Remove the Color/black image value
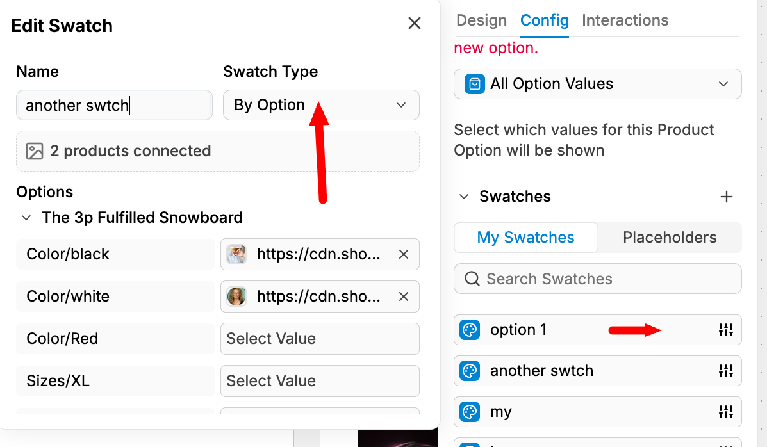Image resolution: width=767 pixels, height=447 pixels. 404,254
